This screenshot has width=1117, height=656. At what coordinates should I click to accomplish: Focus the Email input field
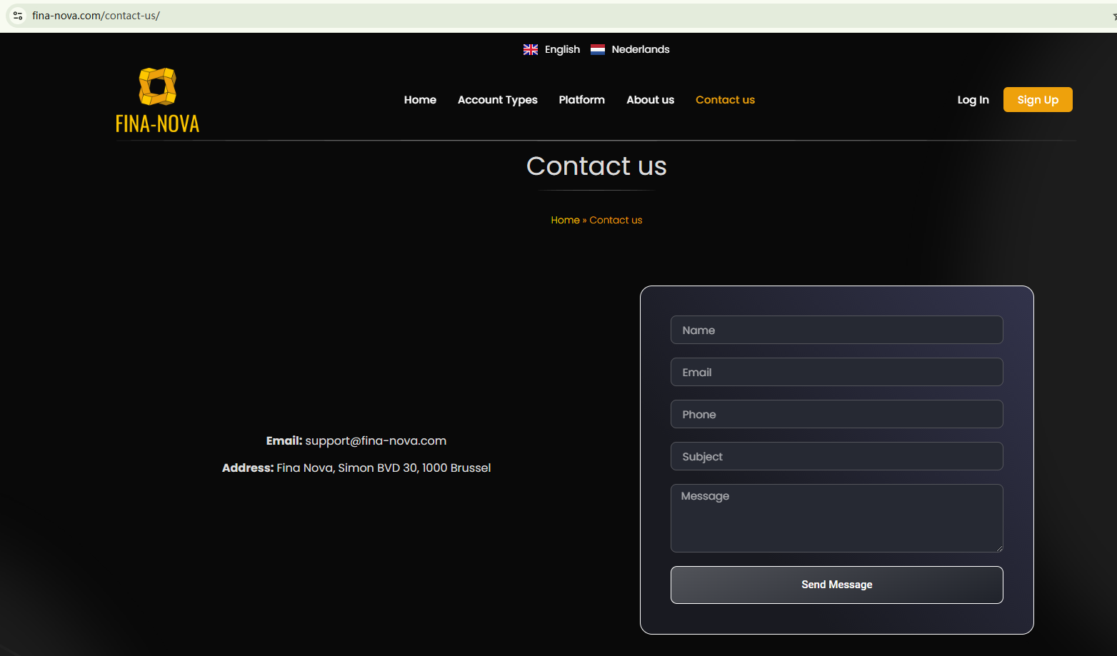pyautogui.click(x=837, y=372)
